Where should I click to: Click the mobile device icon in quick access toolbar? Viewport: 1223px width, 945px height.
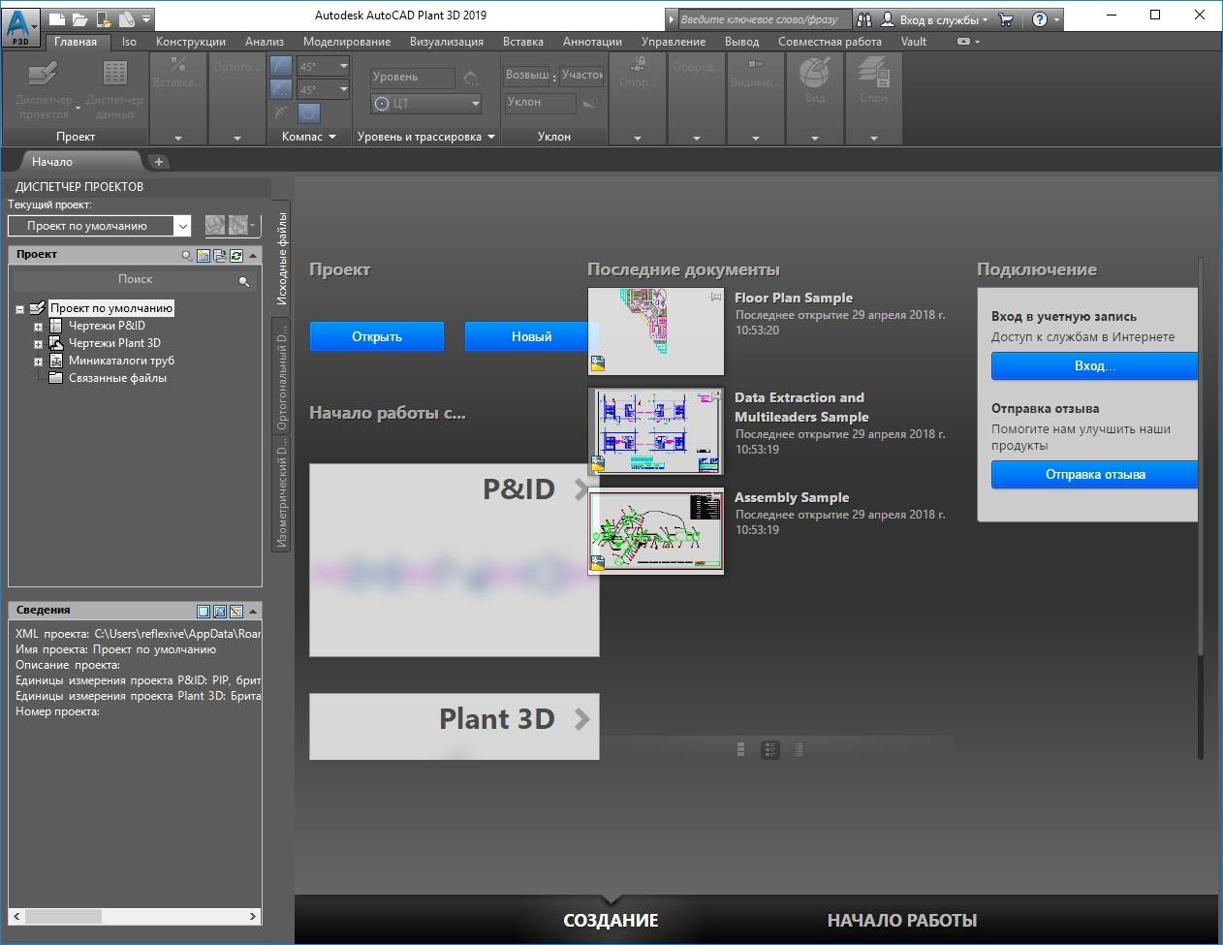tap(104, 18)
